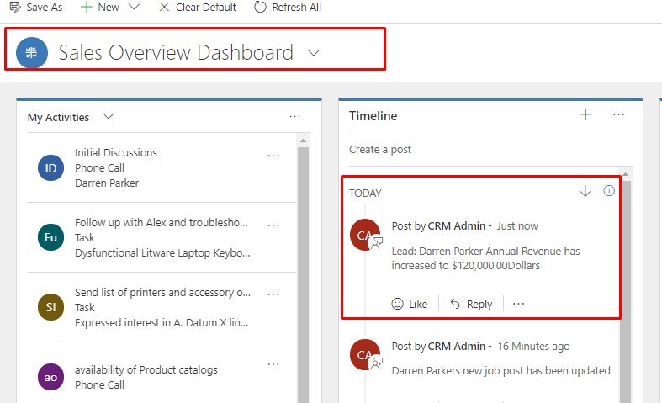Open more options for Send list of printers
The height and width of the screenshot is (403, 662).
click(273, 294)
